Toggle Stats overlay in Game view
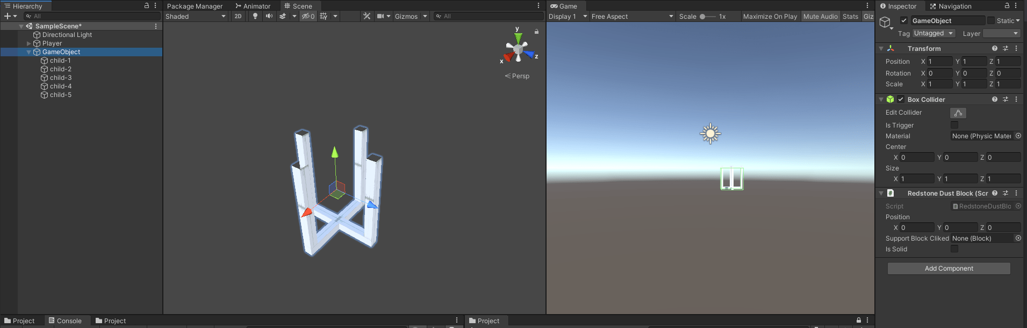The height and width of the screenshot is (328, 1027). pyautogui.click(x=851, y=16)
